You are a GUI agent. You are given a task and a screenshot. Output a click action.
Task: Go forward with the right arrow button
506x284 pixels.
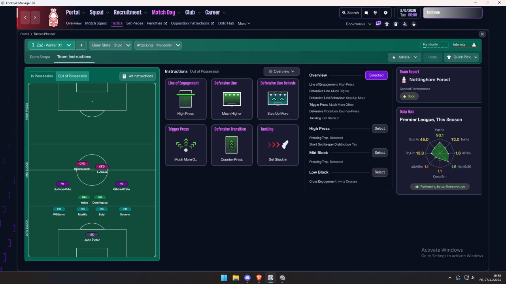[x=36, y=17]
